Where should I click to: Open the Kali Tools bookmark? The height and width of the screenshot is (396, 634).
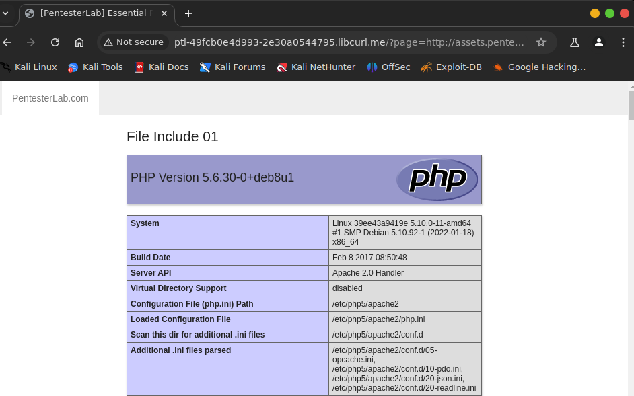[x=96, y=67]
